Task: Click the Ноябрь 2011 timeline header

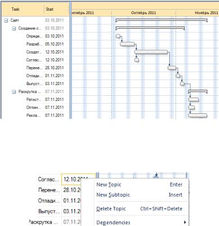Action: coord(207,13)
